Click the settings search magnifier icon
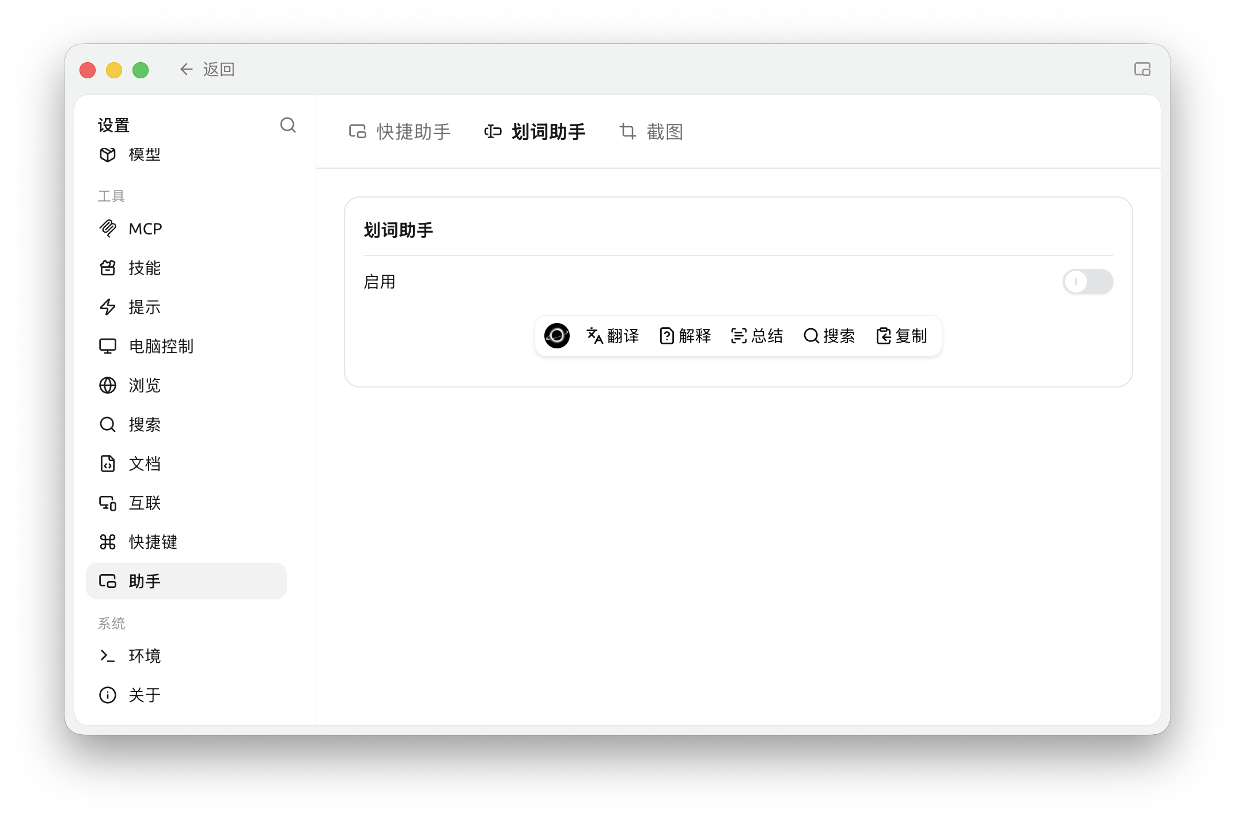The image size is (1235, 820). (288, 125)
